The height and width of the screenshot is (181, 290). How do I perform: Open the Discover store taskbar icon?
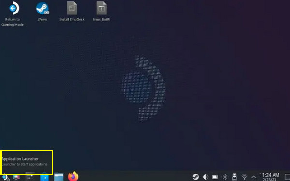[x=44, y=177]
